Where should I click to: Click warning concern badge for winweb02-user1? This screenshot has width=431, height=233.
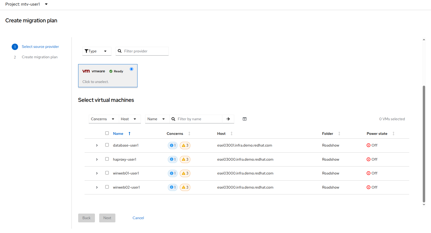point(185,188)
